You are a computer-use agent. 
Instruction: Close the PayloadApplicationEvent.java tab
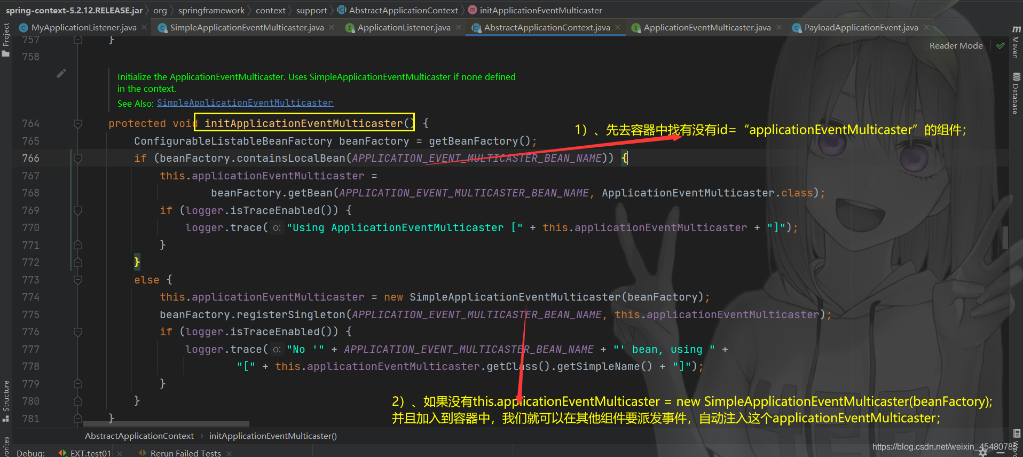click(926, 27)
